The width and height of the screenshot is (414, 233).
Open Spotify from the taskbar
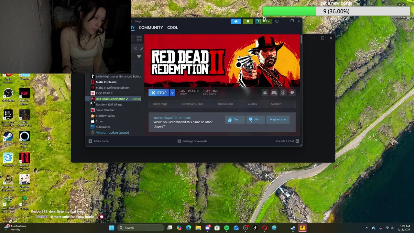point(226,228)
